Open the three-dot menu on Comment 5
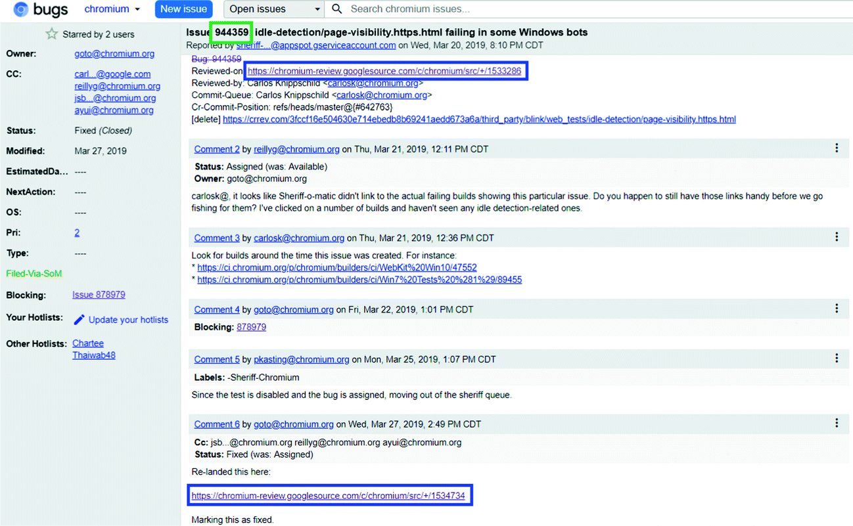This screenshot has width=853, height=526. click(837, 359)
